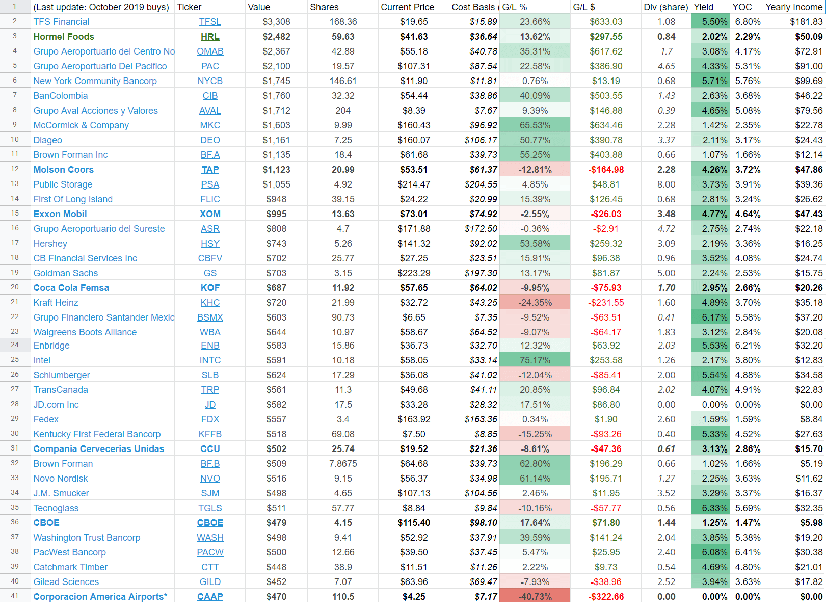This screenshot has height=609, width=826.
Task: Select the "YOC" header cell
Action: click(747, 7)
